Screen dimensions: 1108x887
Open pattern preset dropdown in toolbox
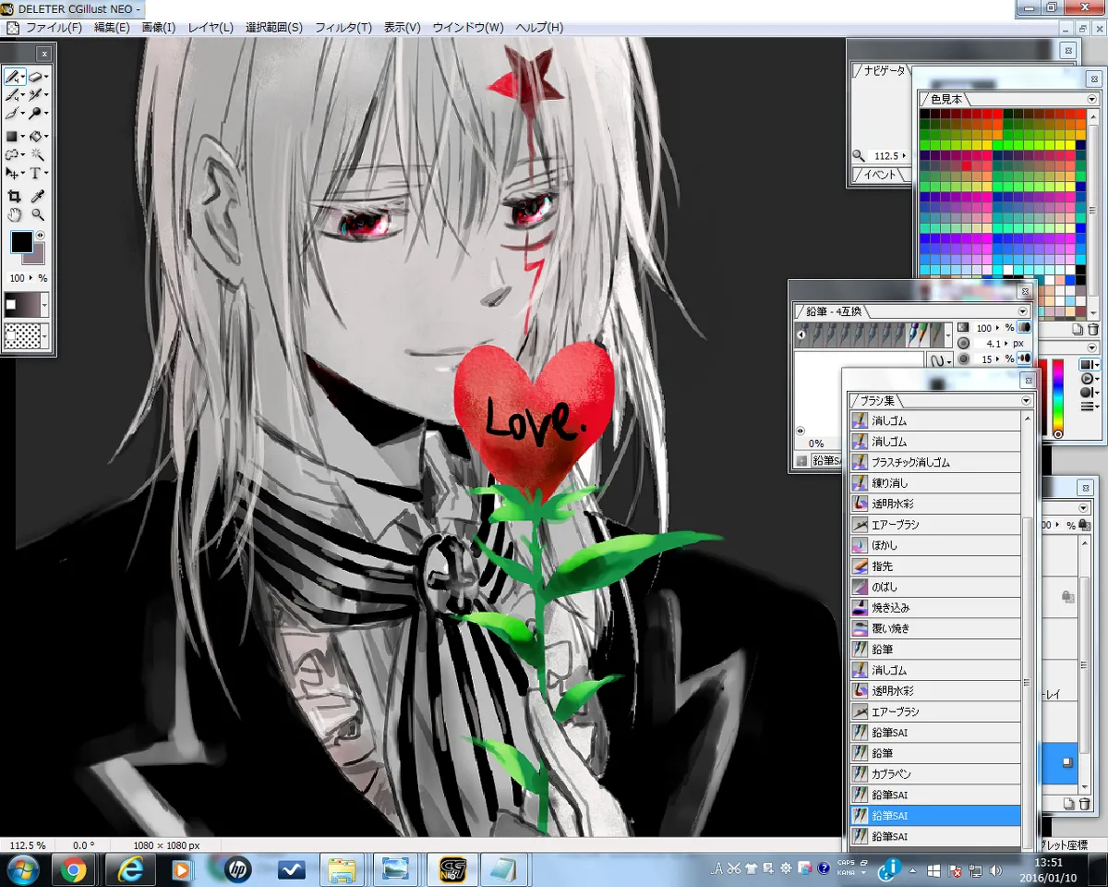44,336
